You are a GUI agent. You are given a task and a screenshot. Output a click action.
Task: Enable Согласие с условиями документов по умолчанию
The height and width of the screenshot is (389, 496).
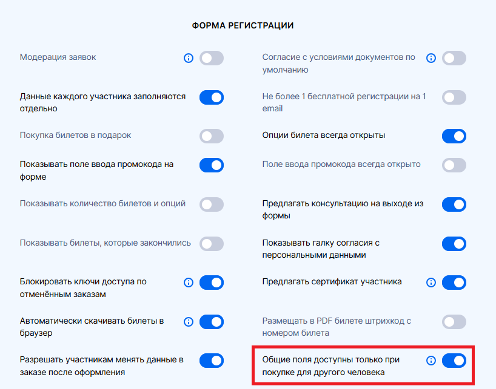pyautogui.click(x=454, y=58)
